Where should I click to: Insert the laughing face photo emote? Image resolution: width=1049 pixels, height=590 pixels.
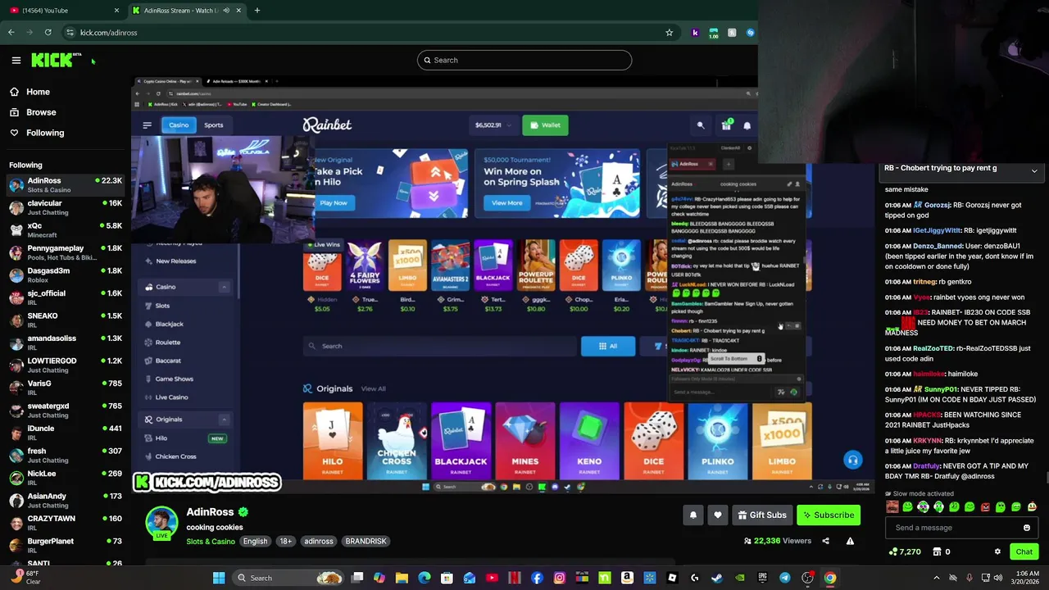tap(892, 507)
